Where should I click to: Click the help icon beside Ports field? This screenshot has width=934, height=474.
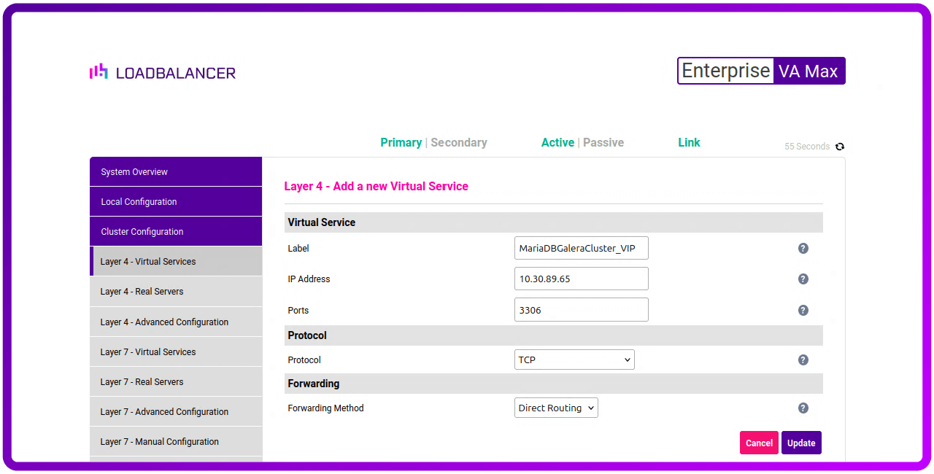(803, 311)
